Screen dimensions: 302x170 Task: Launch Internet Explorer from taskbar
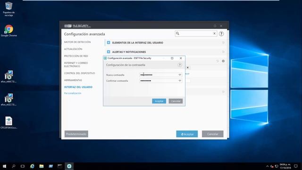pos(32,166)
